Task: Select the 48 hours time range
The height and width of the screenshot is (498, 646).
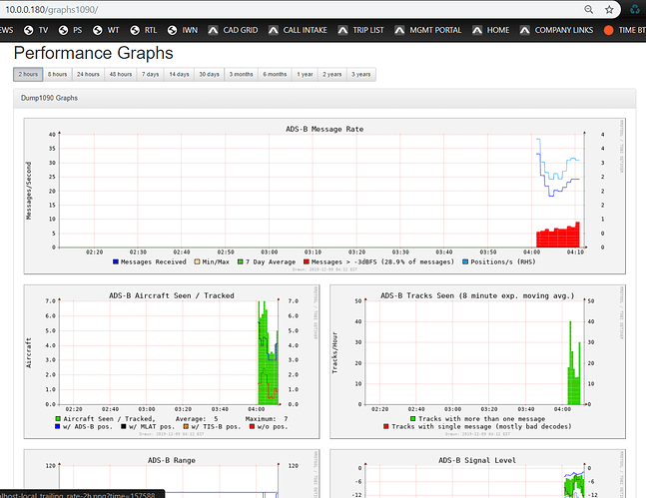Action: pyautogui.click(x=121, y=74)
